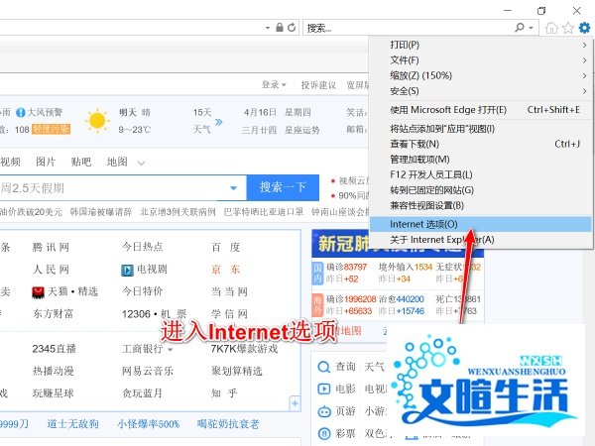This screenshot has height=446, width=595.
Task: Click the 电视剧 video icon
Action: point(127,270)
